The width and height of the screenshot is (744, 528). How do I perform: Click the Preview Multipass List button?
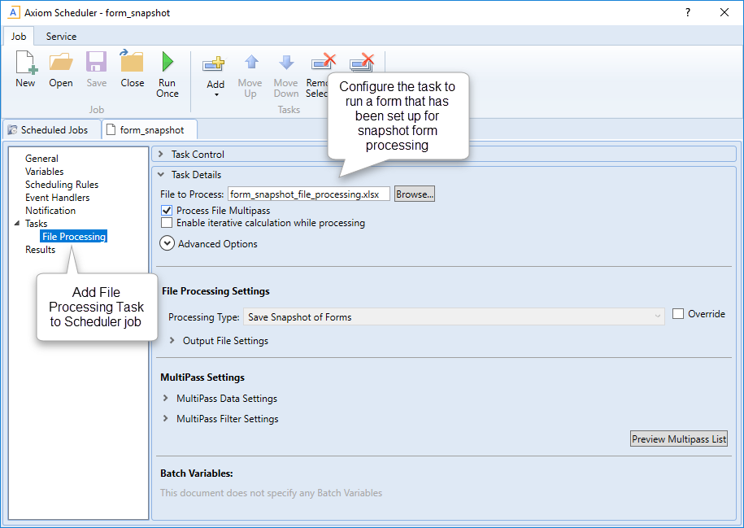coord(679,439)
